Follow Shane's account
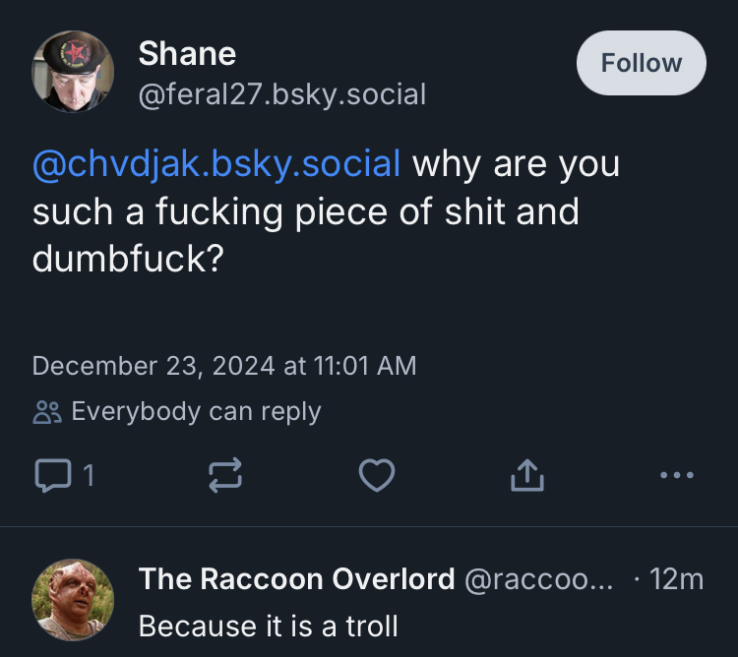This screenshot has height=657, width=738. pos(641,63)
